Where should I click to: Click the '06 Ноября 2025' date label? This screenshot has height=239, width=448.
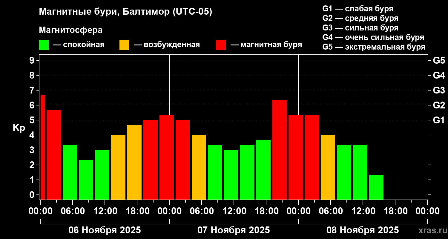pos(105,230)
